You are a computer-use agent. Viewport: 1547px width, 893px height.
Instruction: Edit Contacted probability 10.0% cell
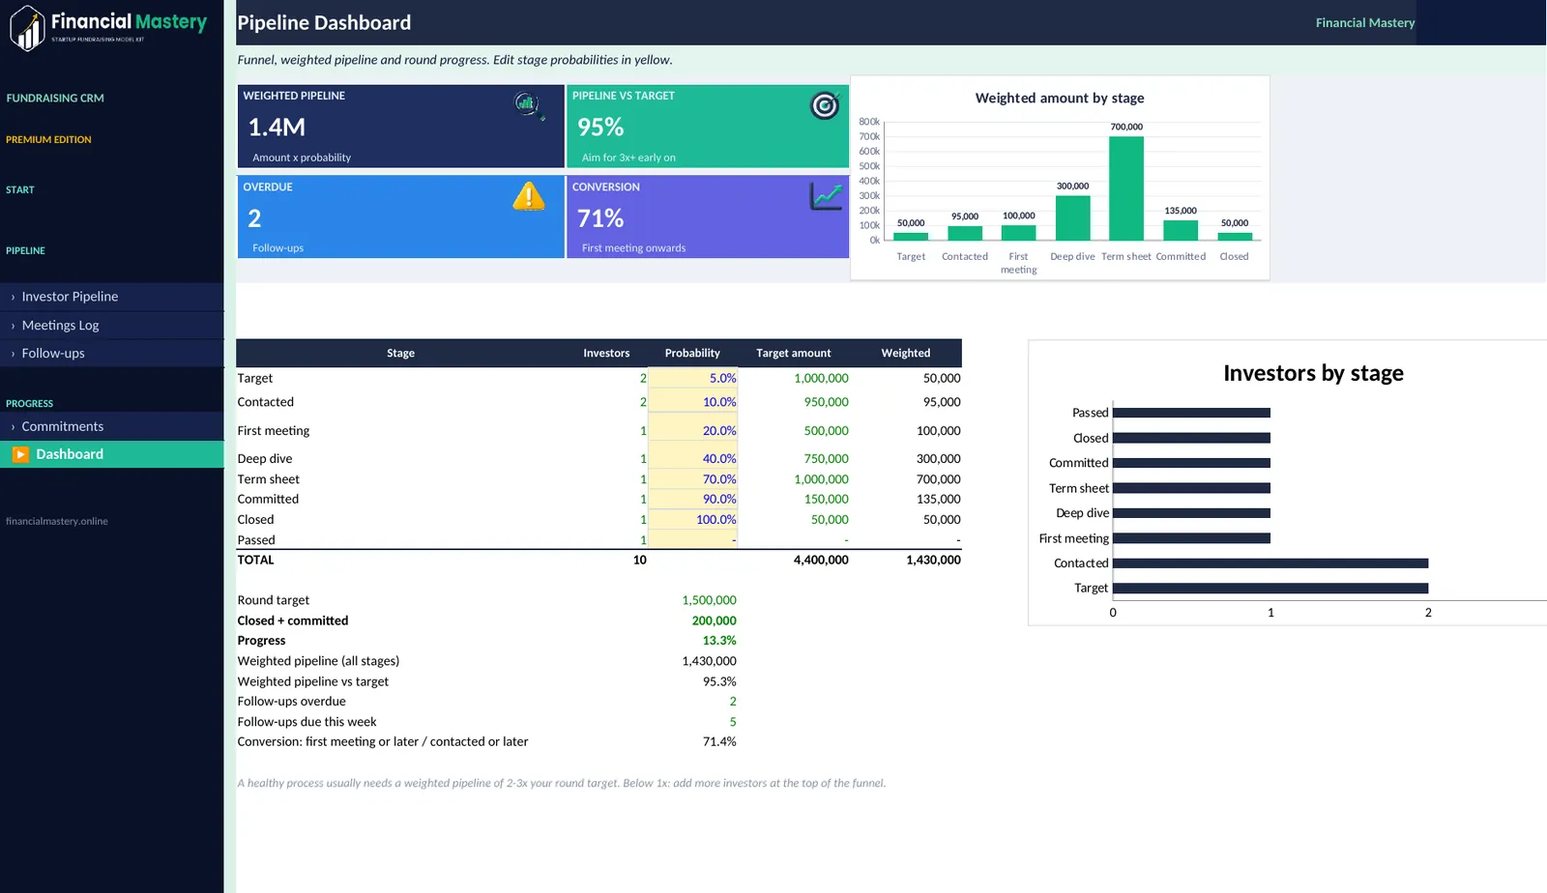pyautogui.click(x=692, y=402)
